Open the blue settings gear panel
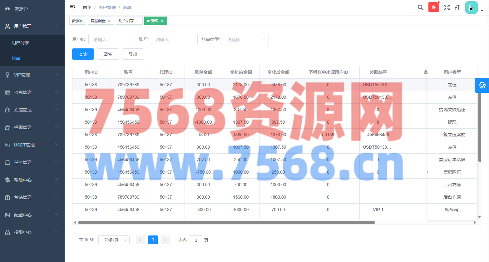Viewport: 489px width, 262px height. click(482, 85)
